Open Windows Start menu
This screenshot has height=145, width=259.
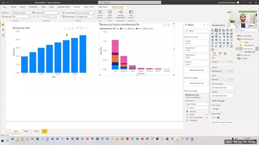2,141
